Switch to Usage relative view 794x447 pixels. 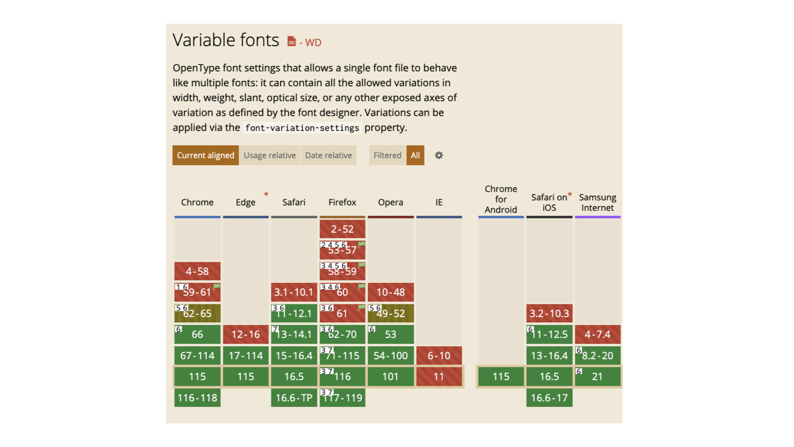click(x=270, y=155)
